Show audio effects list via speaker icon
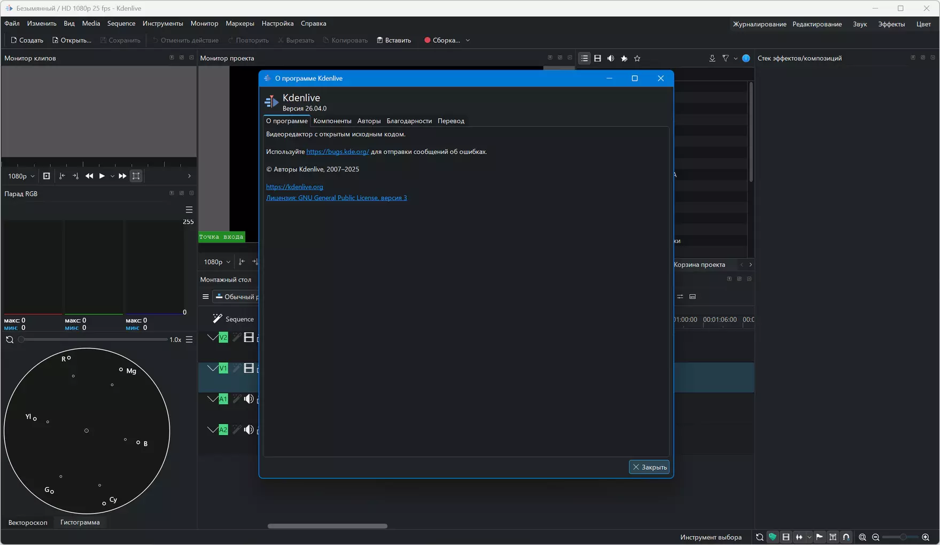940x545 pixels. pos(611,59)
